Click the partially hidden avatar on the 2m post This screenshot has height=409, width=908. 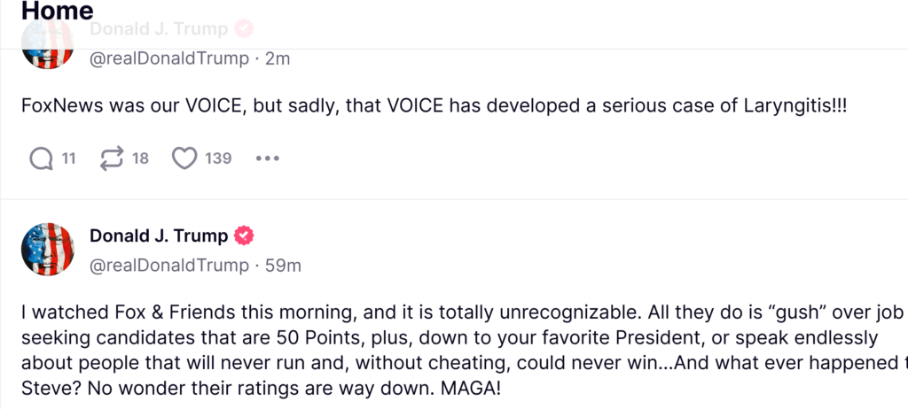pyautogui.click(x=47, y=48)
